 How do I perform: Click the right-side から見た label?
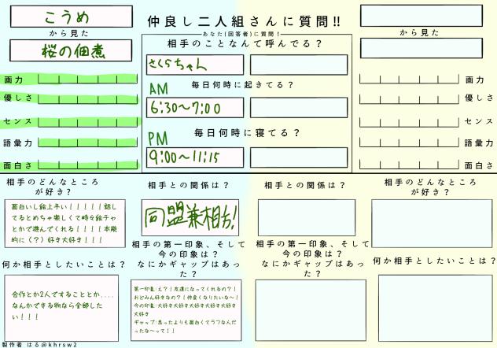coord(419,32)
